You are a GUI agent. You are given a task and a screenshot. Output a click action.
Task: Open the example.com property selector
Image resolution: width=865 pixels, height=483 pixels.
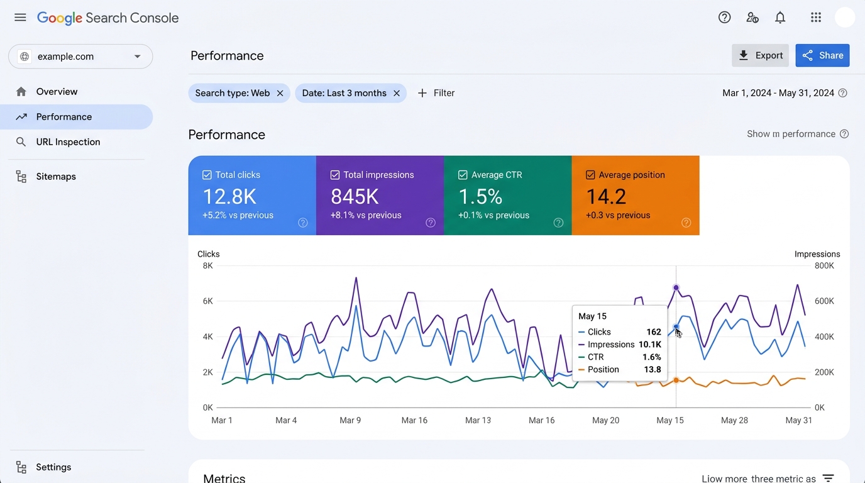click(x=80, y=57)
